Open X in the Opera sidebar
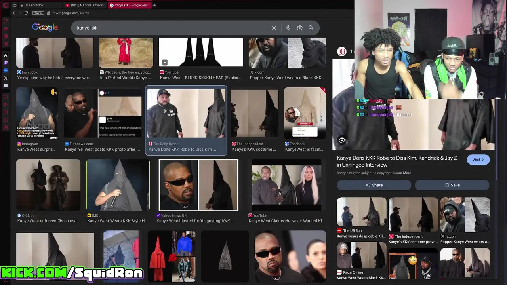The width and height of the screenshot is (507, 285). point(6,78)
